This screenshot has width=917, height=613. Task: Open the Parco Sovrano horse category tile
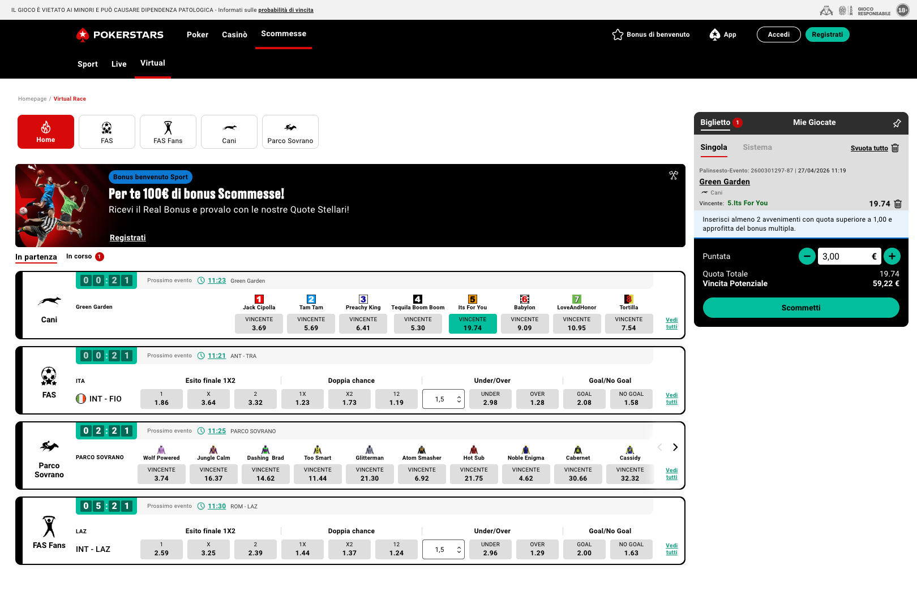point(290,132)
